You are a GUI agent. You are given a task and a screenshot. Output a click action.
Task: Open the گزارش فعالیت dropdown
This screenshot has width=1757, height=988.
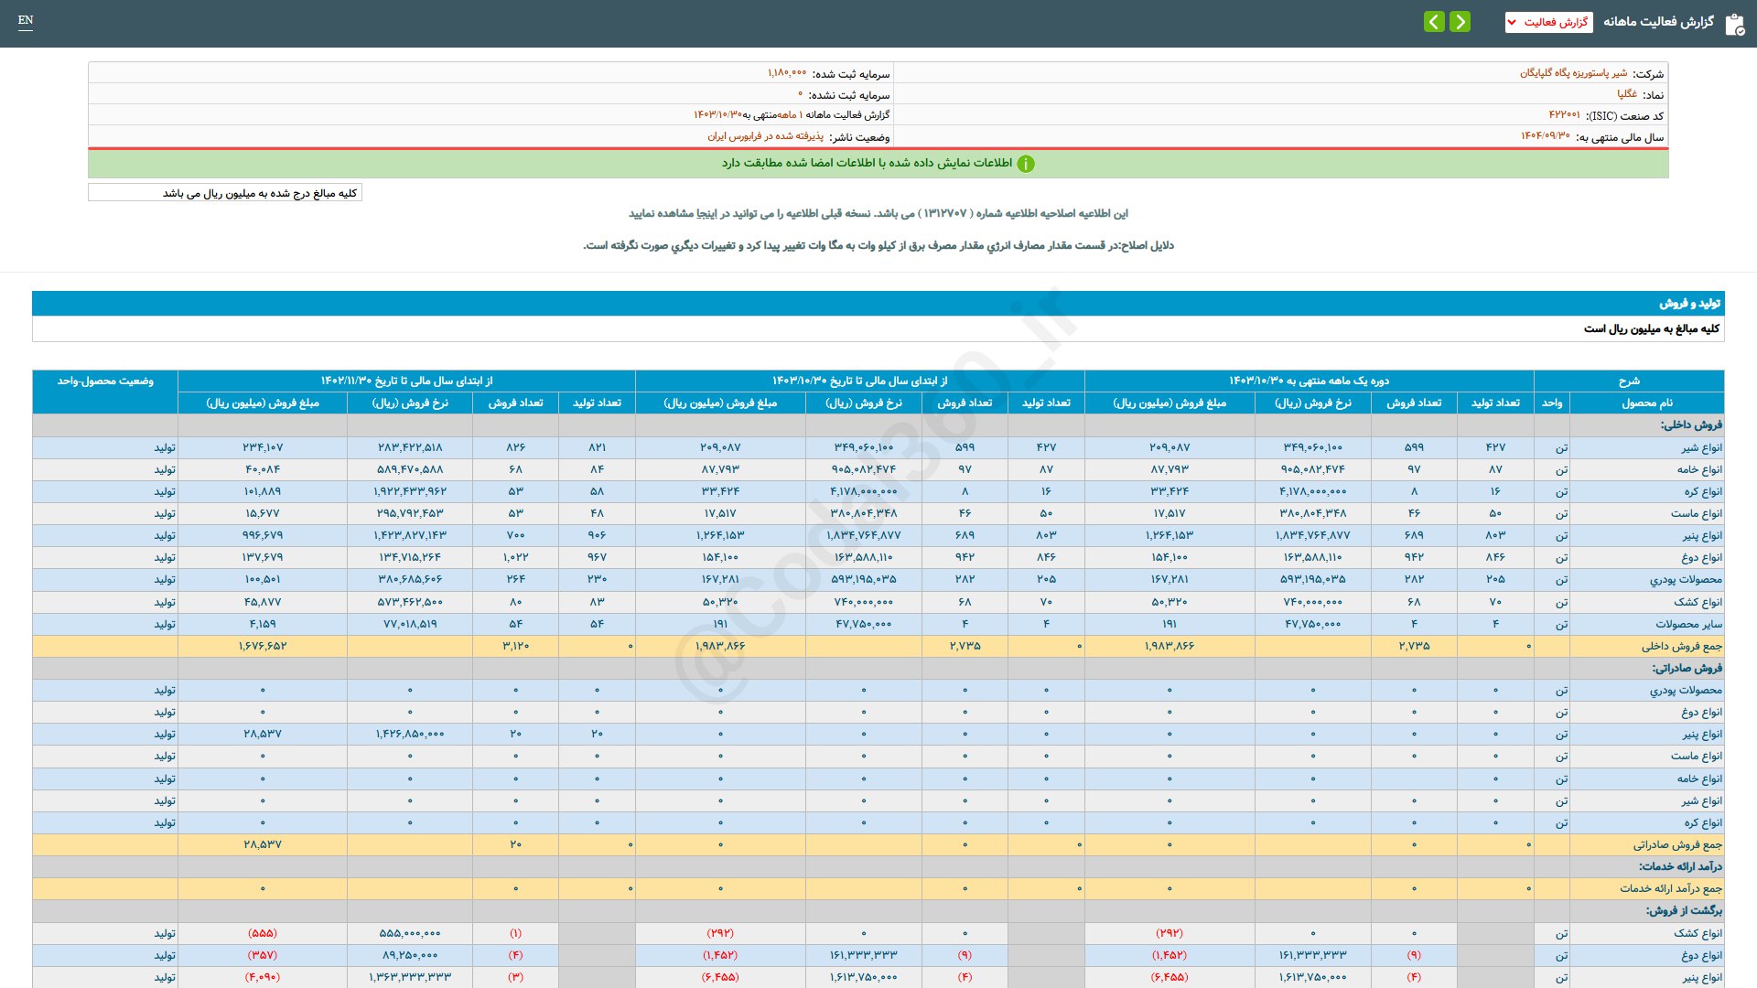pos(1548,22)
